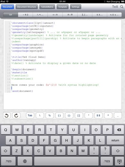The height and width of the screenshot is (167, 125).
Task: Tap the right .?123 key
Action: 107,161
